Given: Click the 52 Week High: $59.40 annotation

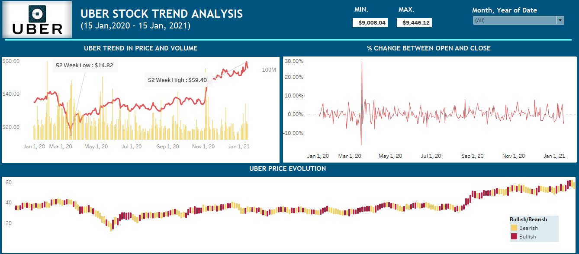Looking at the screenshot, I should (x=178, y=80).
